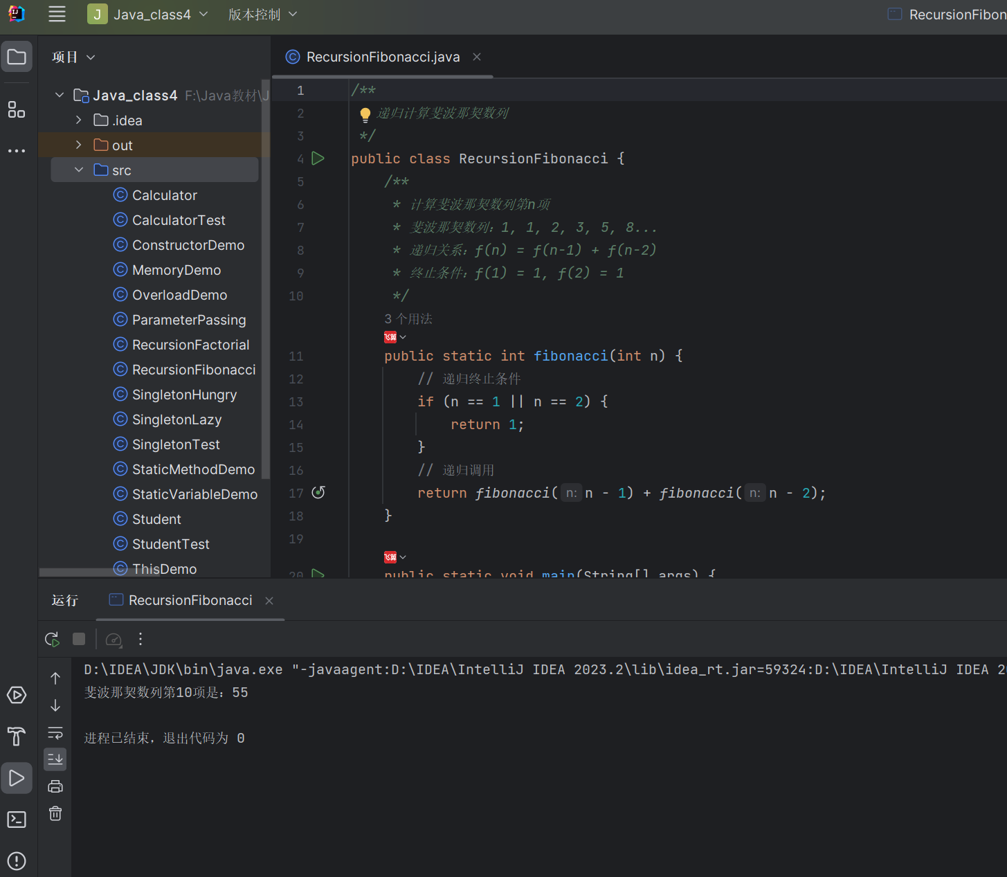Open the author inlay dropdown chevron above fibonacci
Viewport: 1007px width, 877px height.
(403, 337)
